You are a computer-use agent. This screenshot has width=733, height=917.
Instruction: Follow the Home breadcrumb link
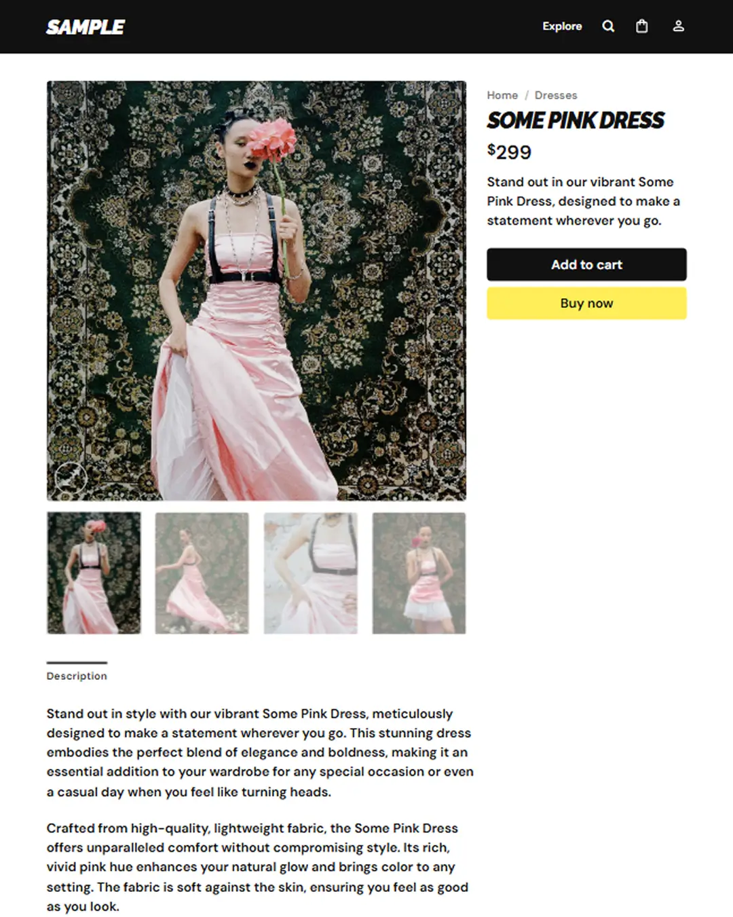(502, 95)
